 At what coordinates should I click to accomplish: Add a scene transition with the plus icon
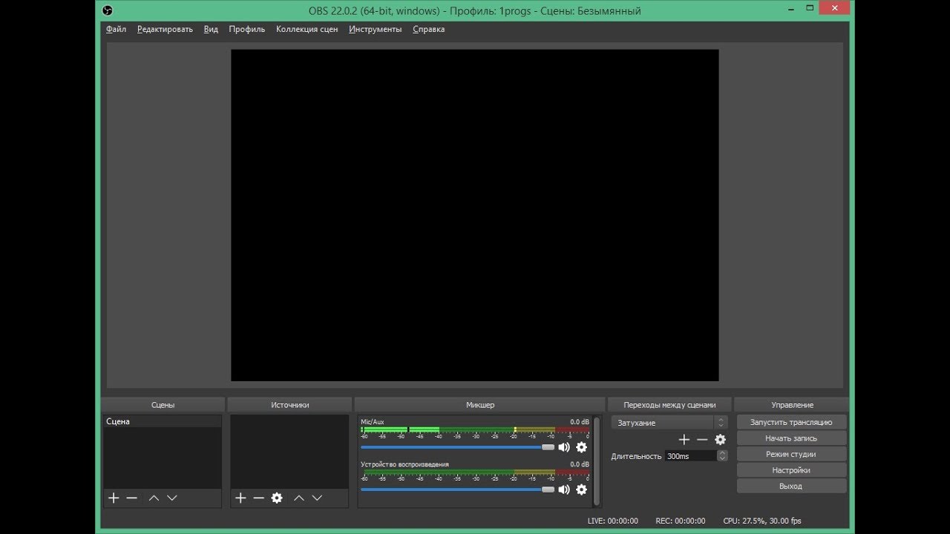[x=684, y=440]
